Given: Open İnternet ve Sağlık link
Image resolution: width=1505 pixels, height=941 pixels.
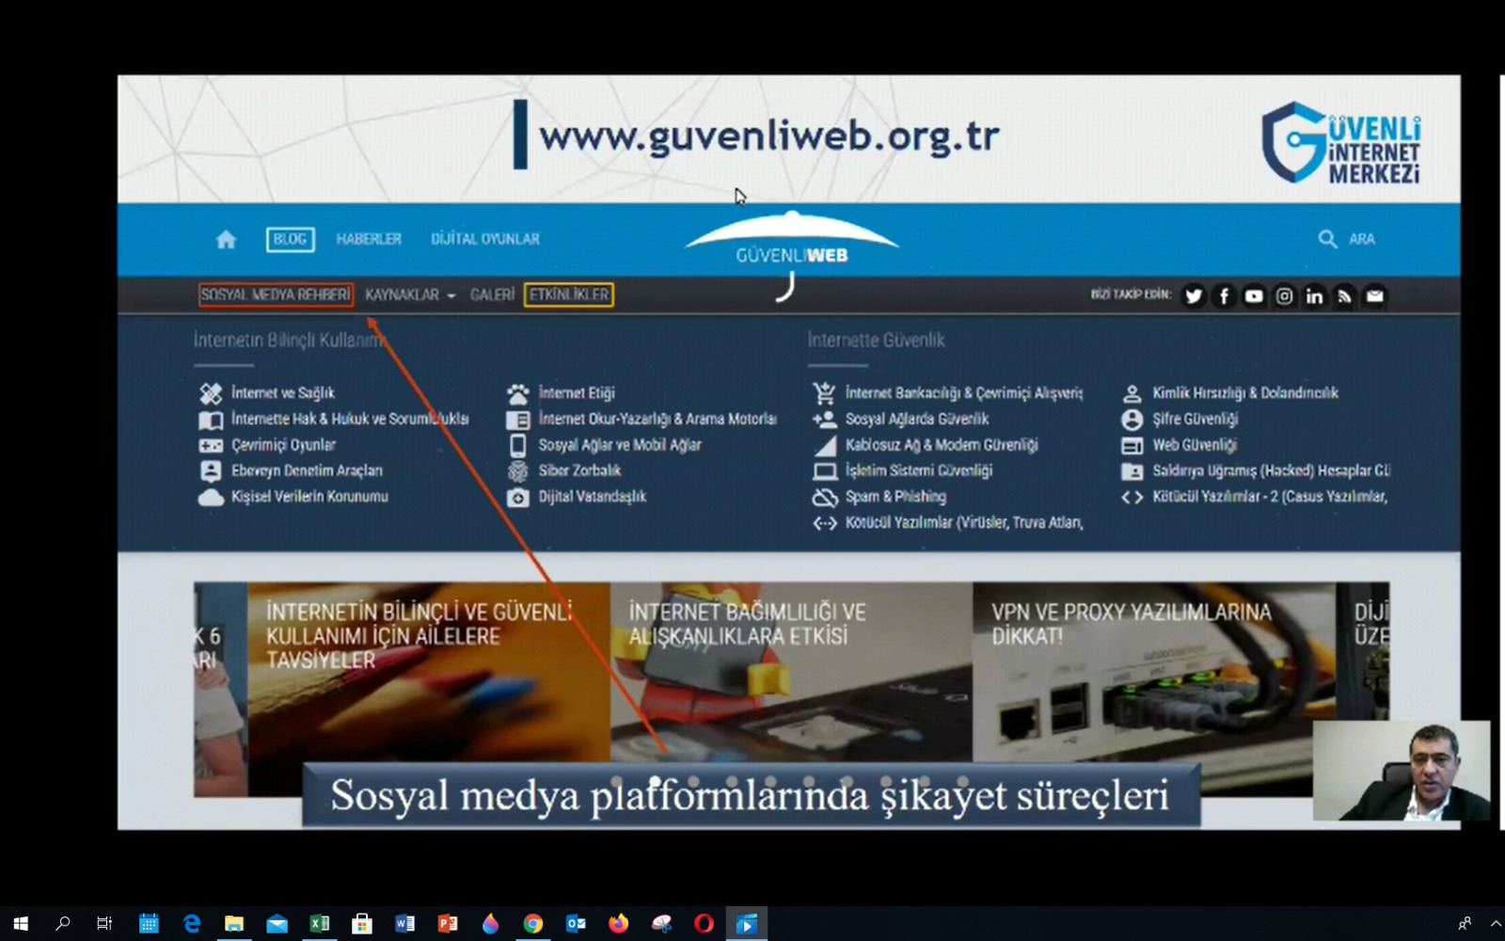Looking at the screenshot, I should [282, 393].
